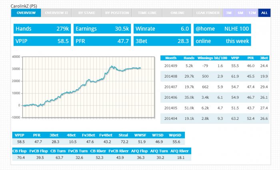Click the 18.1 AFQ River value
Image resolution: width=280 pixels, height=170 pixels.
point(181,158)
